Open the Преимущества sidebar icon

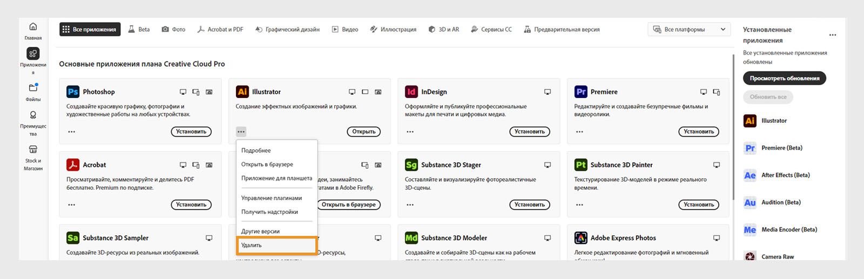(33, 115)
